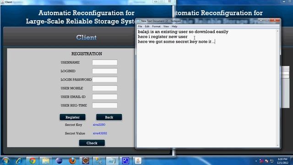Open Notepad View menu
Screen dimensions: 293x165
[x=166, y=27]
